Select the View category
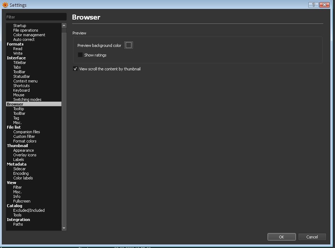The image size is (335, 248). pyautogui.click(x=11, y=183)
